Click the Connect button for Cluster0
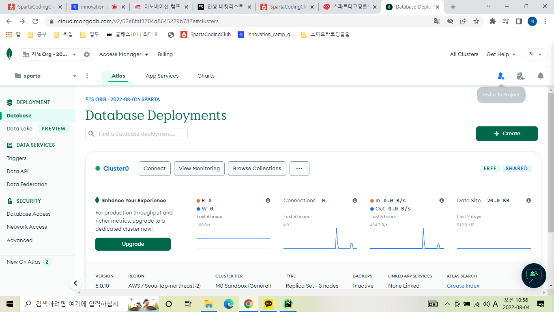The image size is (554, 312). pos(155,169)
